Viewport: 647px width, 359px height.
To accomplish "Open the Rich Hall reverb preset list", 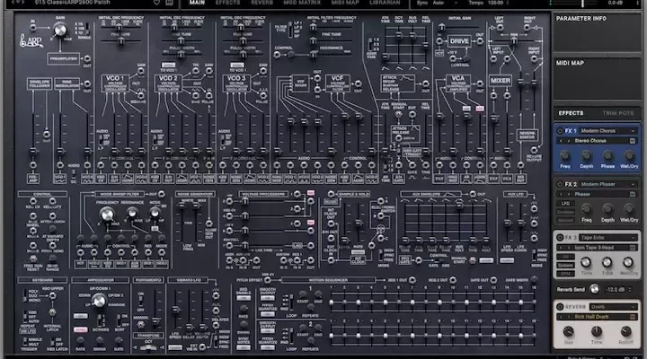I will 597,317.
